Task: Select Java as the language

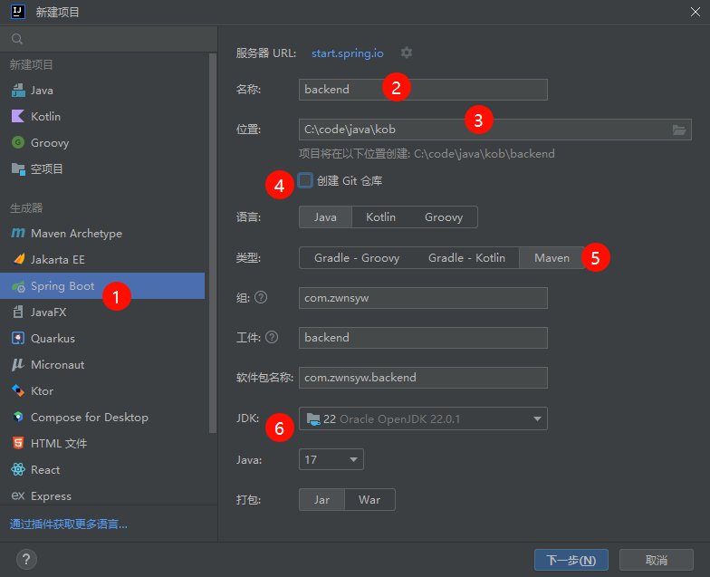Action: tap(326, 217)
